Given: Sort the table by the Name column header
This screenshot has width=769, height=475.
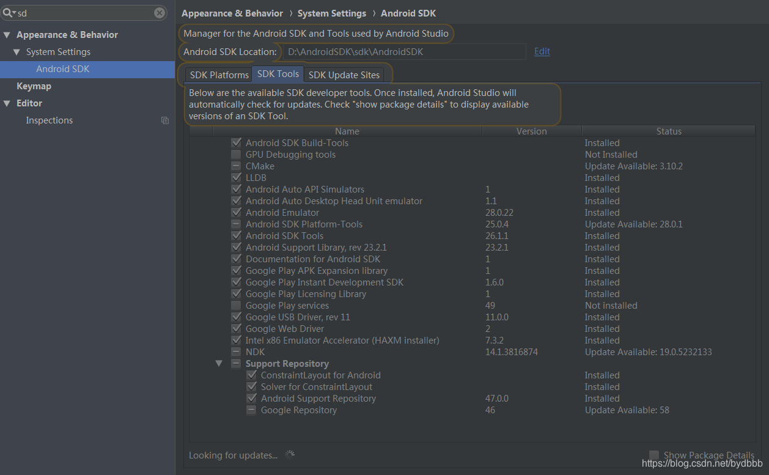Looking at the screenshot, I should click(347, 131).
